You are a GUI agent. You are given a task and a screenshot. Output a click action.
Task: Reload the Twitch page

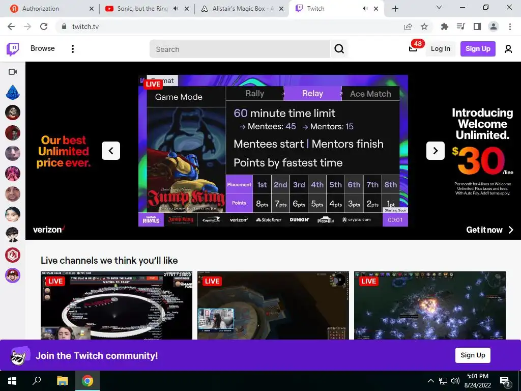44,26
